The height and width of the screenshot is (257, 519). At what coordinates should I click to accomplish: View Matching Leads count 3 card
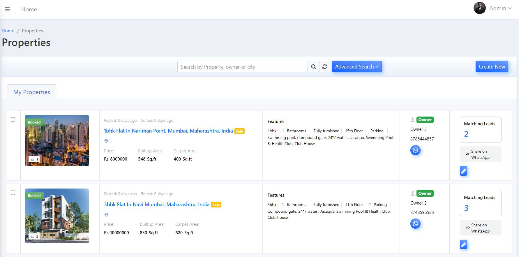coord(481,203)
